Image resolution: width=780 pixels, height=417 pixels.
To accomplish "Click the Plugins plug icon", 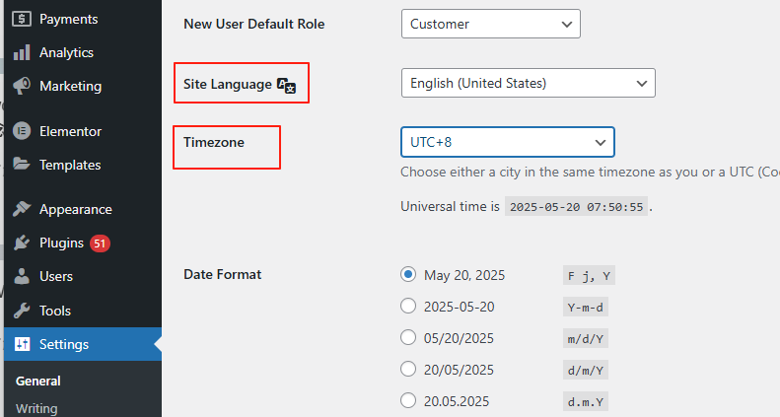I will coord(22,243).
